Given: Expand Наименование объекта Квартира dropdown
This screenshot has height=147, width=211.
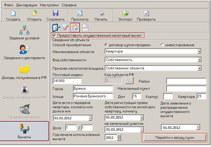Looking at the screenshot, I should click(x=199, y=51).
